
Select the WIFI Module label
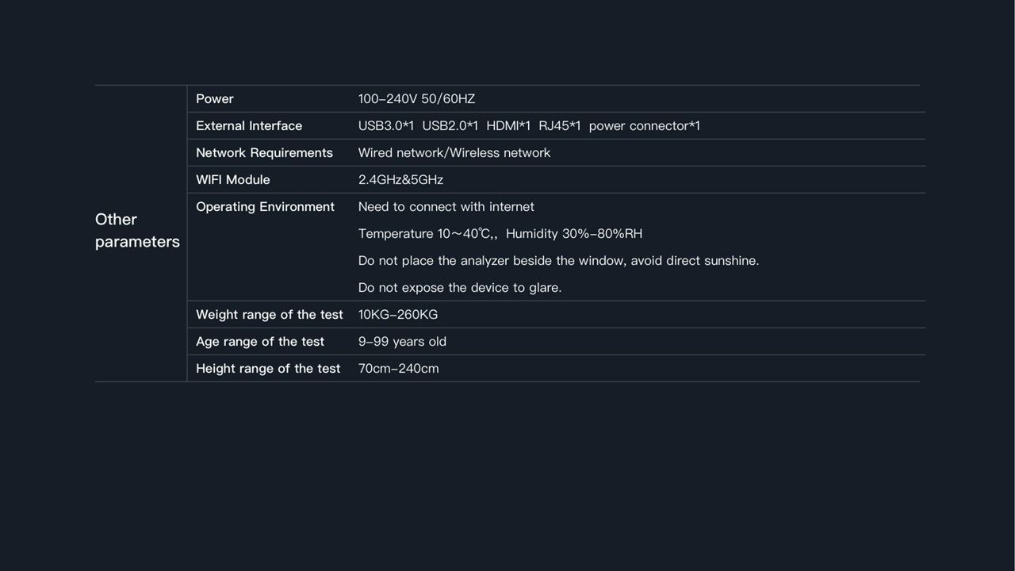tap(232, 180)
